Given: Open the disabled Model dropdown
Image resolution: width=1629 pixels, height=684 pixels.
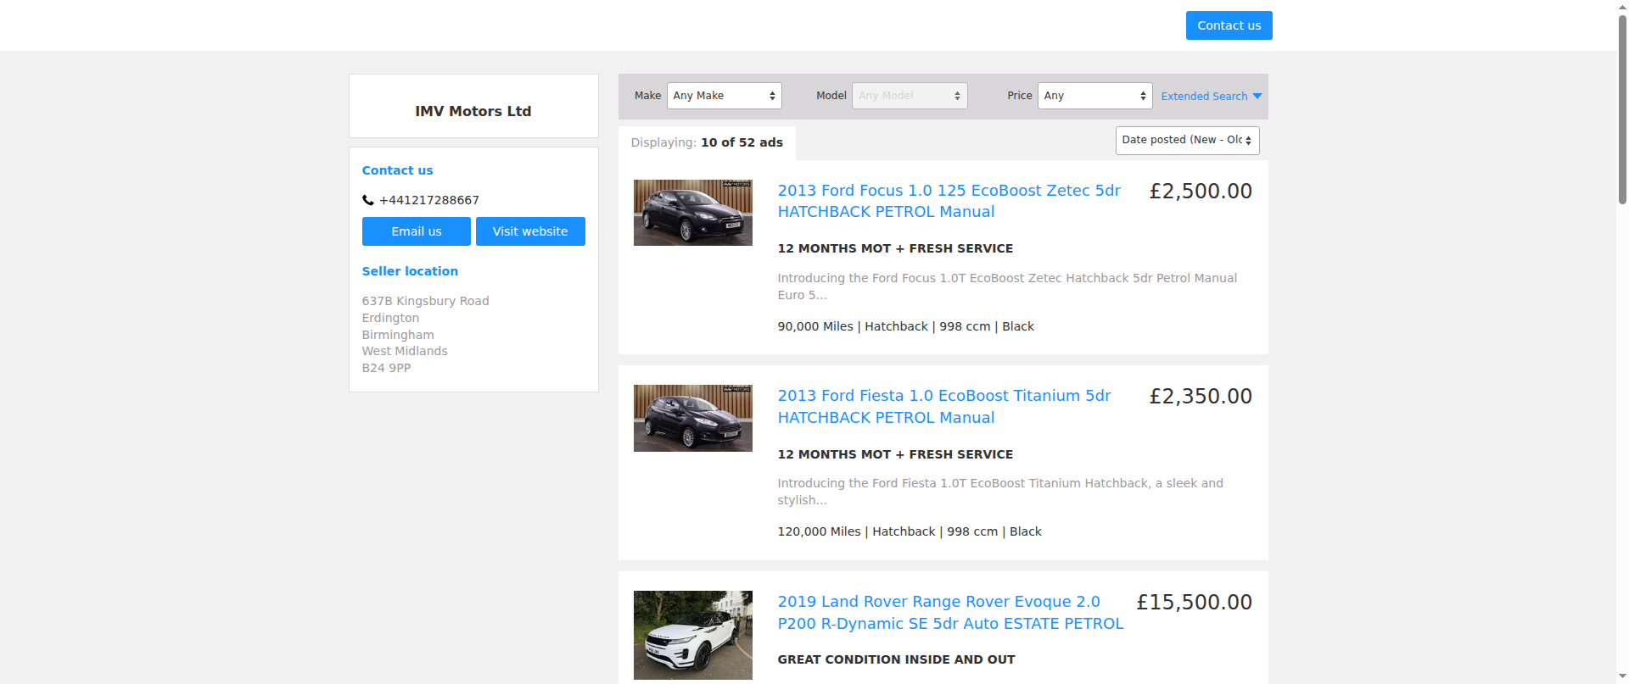Looking at the screenshot, I should click(910, 96).
